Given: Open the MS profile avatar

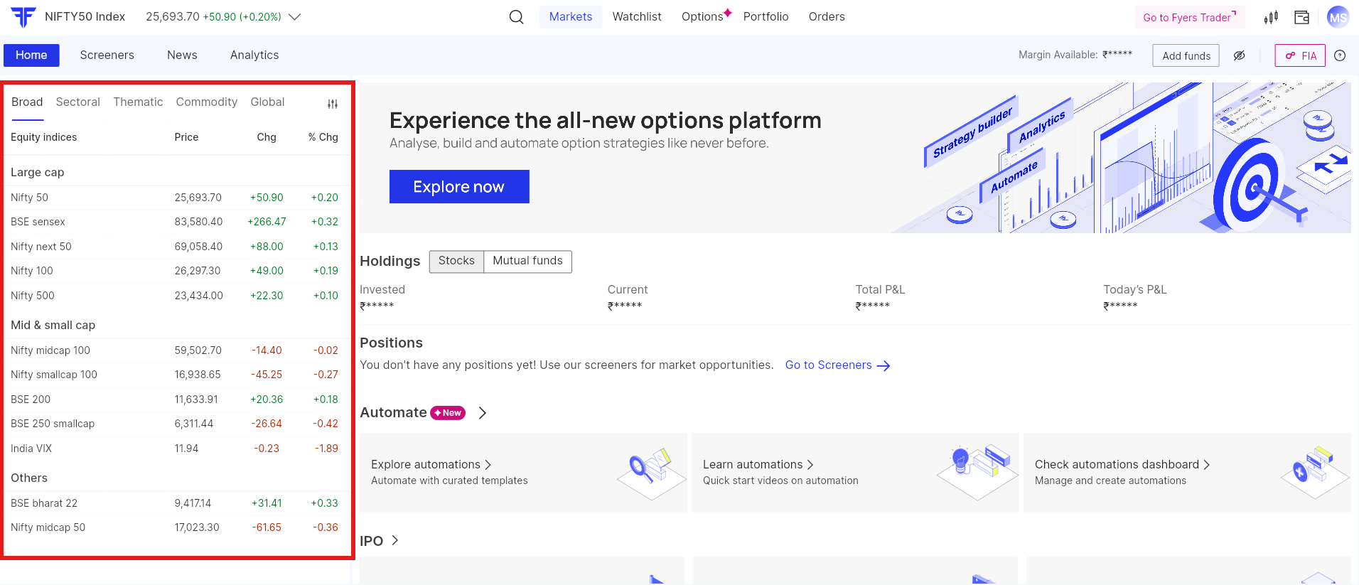Looking at the screenshot, I should click(x=1337, y=17).
